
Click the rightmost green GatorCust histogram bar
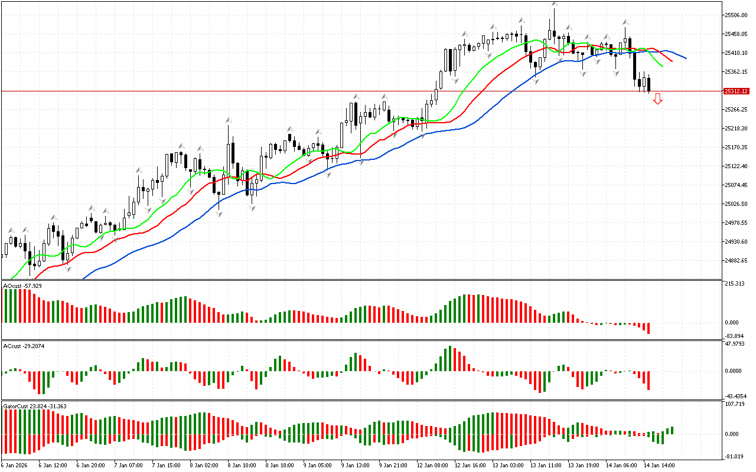point(672,431)
